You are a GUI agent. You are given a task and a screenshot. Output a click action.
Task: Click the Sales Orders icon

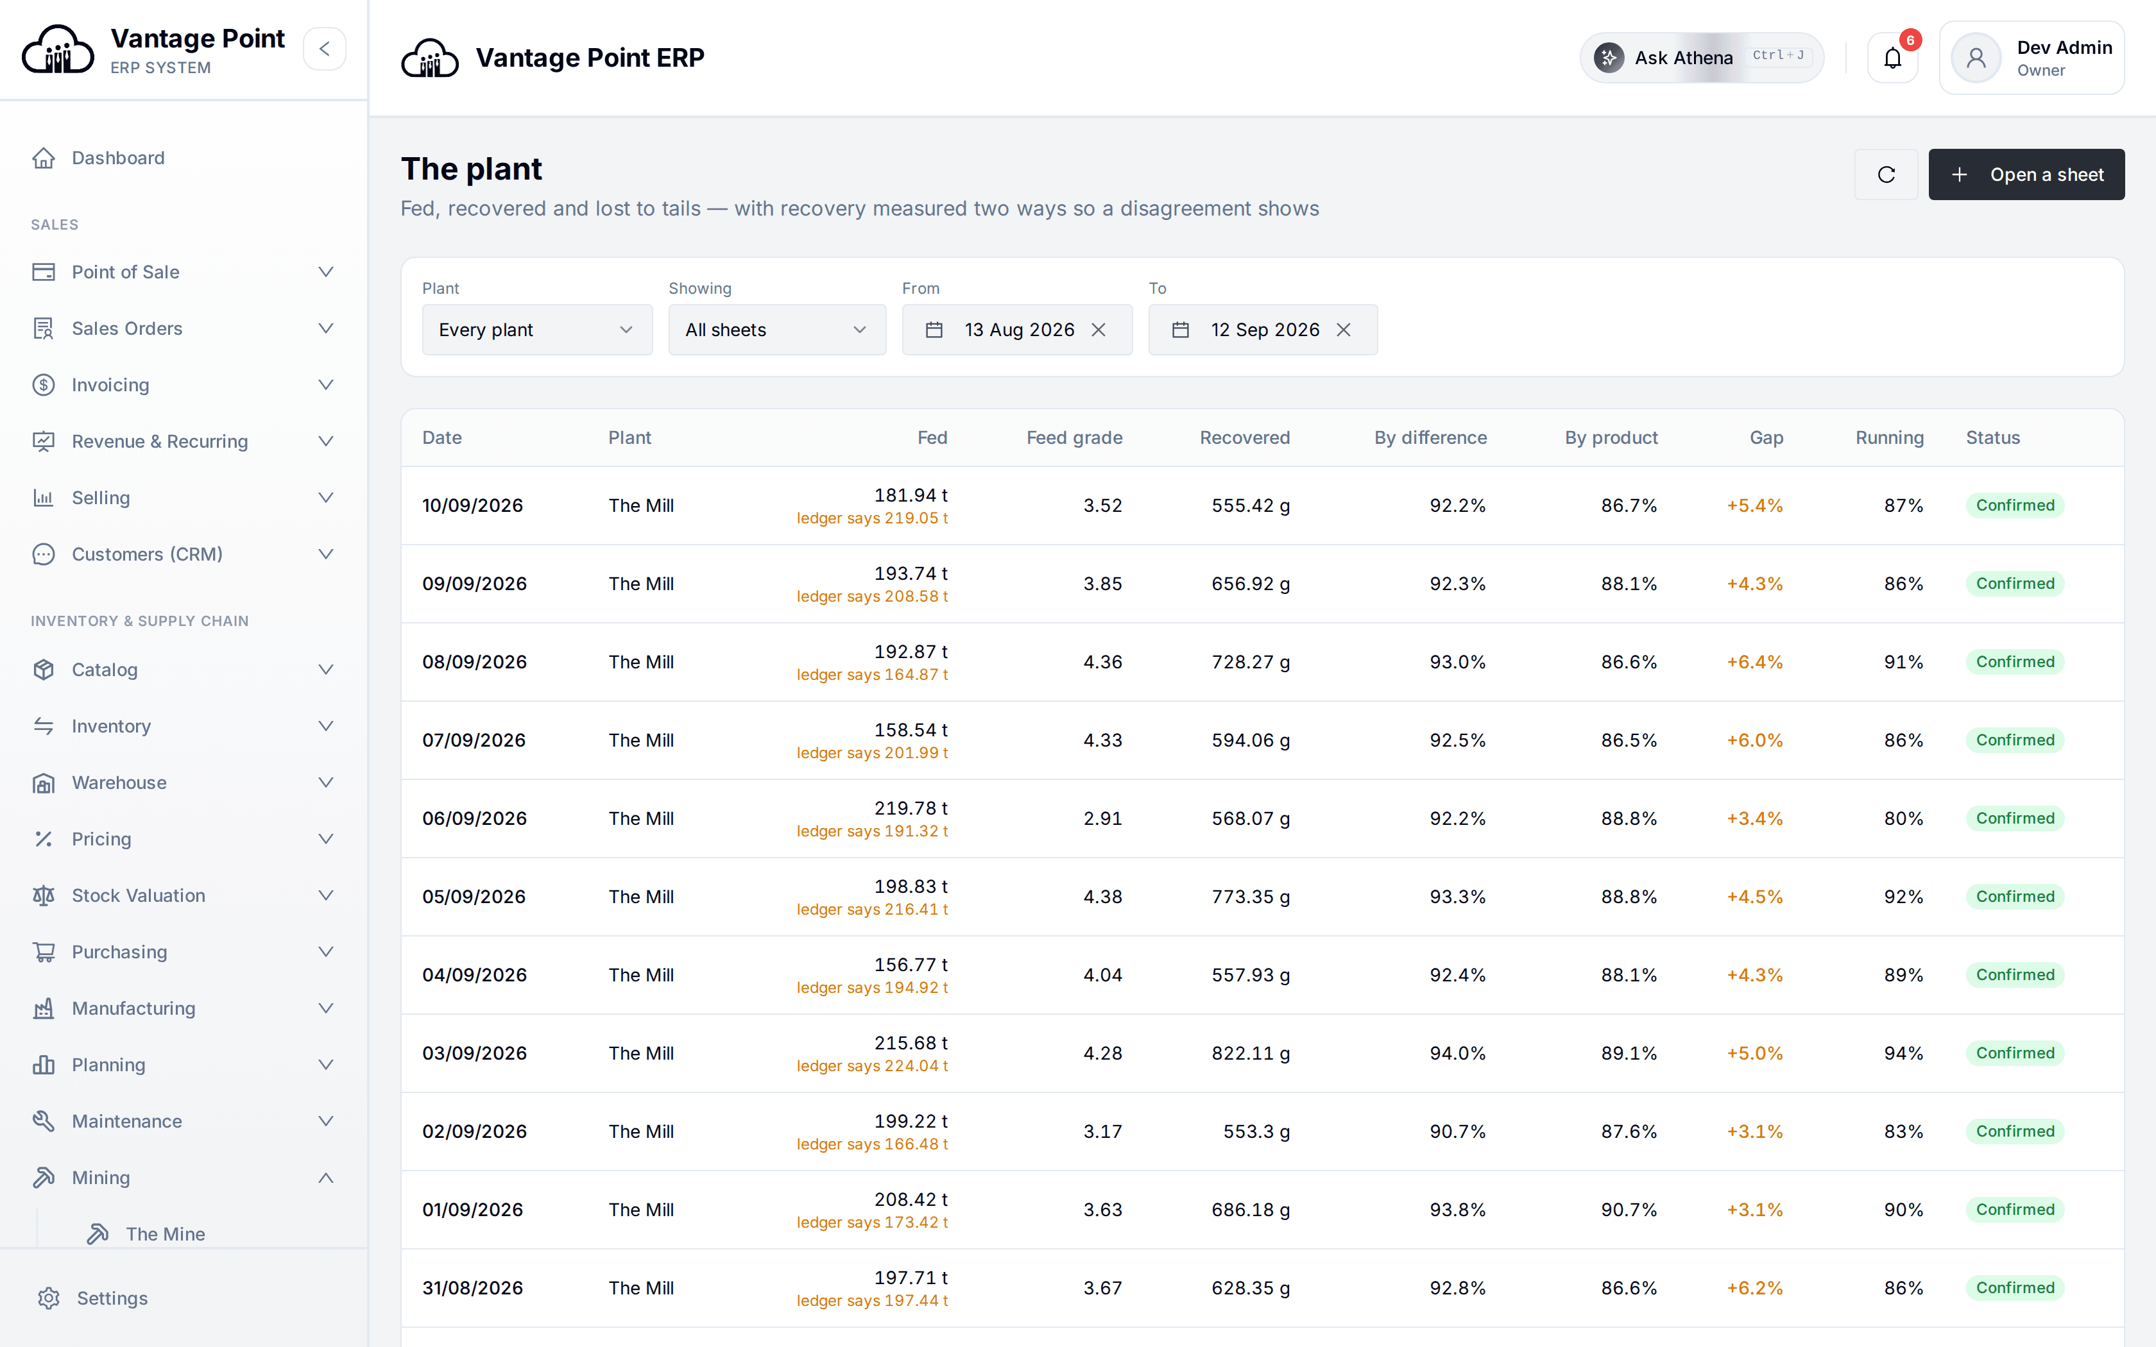[x=44, y=328]
